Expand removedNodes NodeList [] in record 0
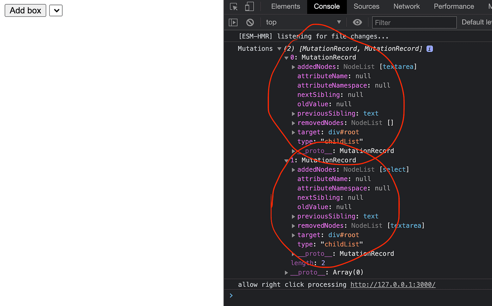The height and width of the screenshot is (306, 492). tap(293, 123)
